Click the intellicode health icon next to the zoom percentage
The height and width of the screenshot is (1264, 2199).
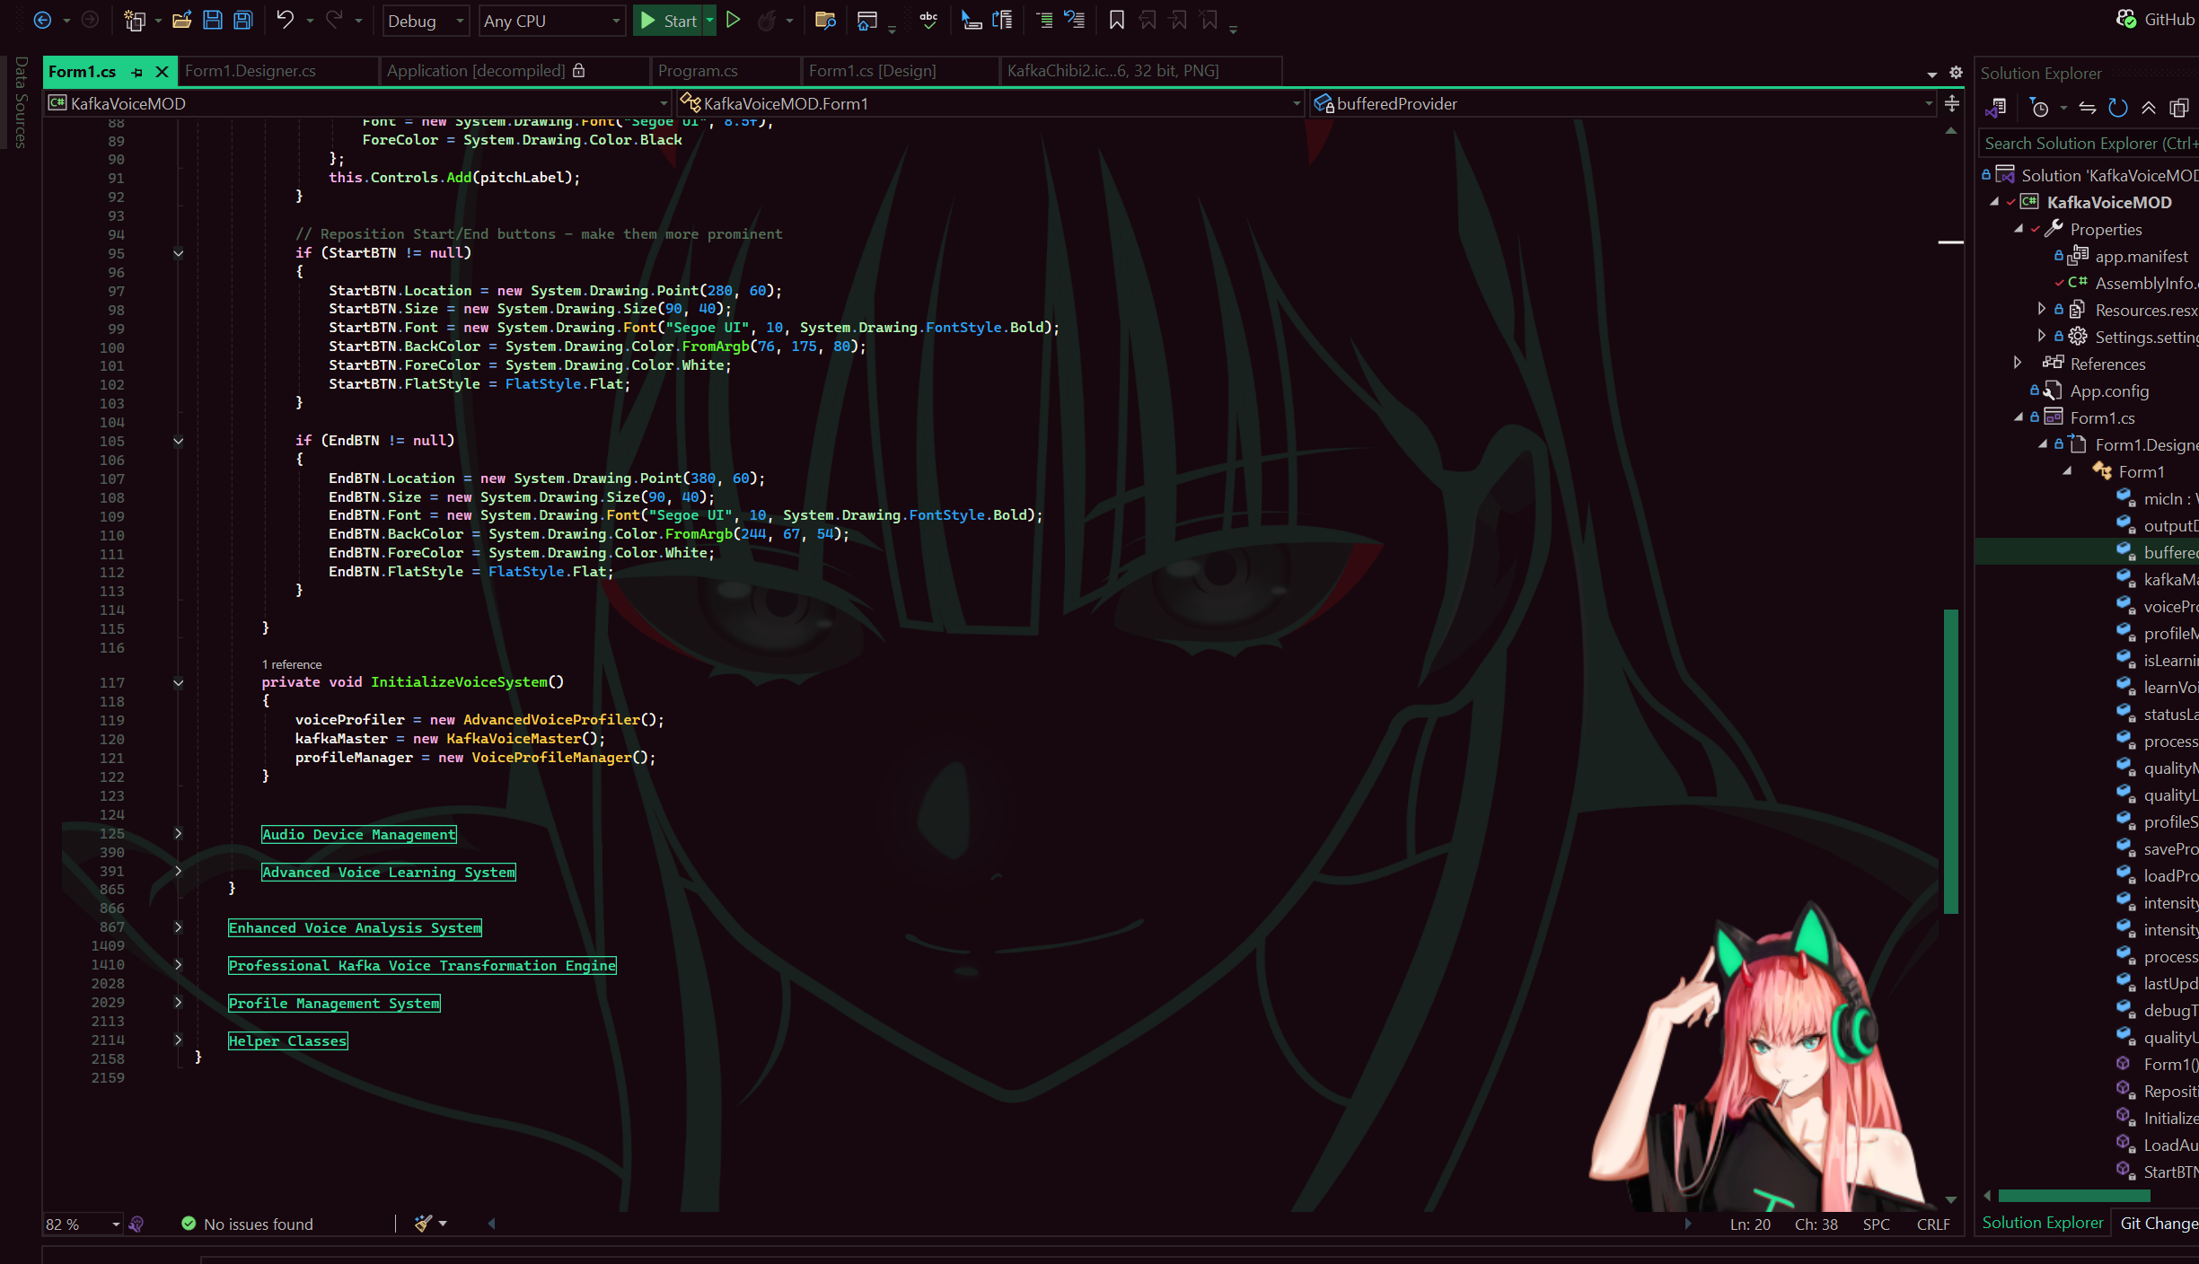click(x=136, y=1224)
